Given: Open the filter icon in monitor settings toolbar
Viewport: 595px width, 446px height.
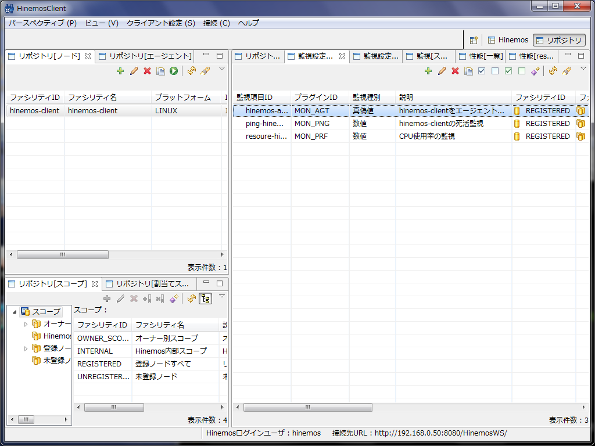Looking at the screenshot, I should tap(567, 71).
